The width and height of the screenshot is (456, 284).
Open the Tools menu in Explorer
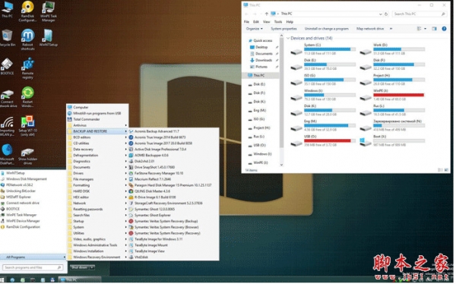tap(279, 22)
